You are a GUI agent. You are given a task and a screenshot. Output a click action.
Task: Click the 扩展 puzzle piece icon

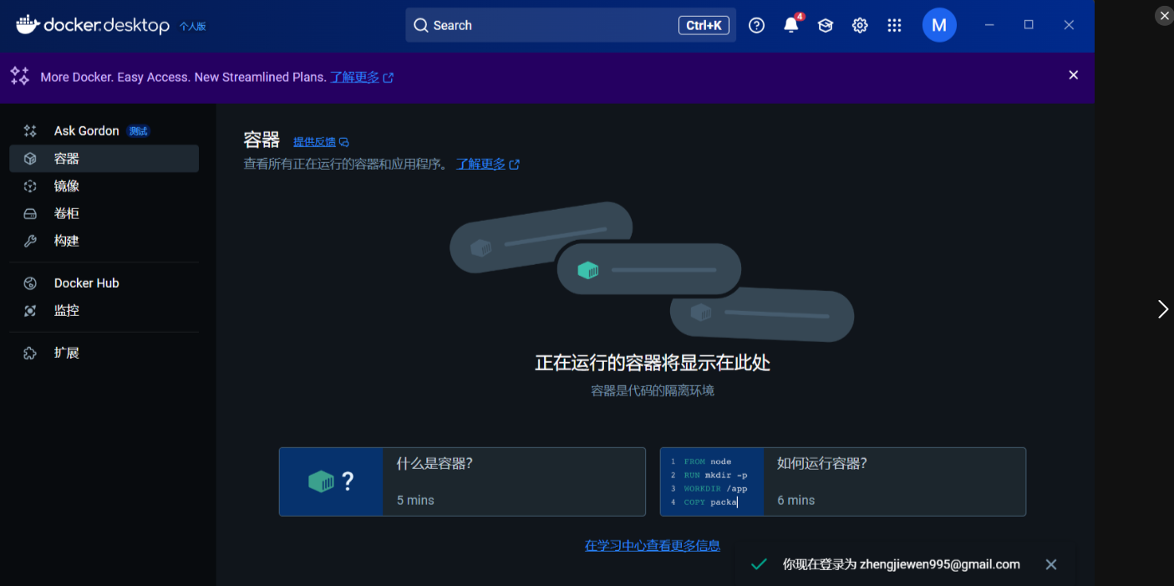pyautogui.click(x=30, y=353)
